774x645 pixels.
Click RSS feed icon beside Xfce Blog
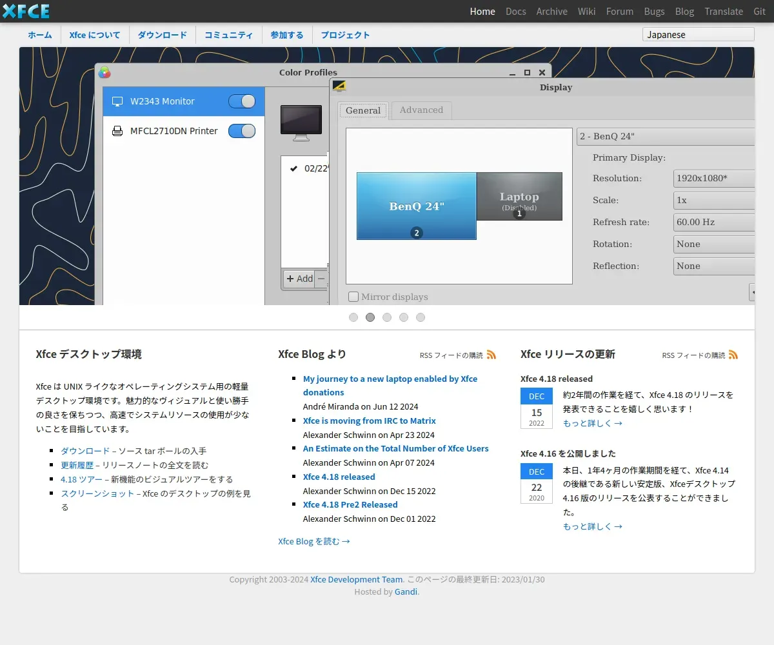point(491,355)
